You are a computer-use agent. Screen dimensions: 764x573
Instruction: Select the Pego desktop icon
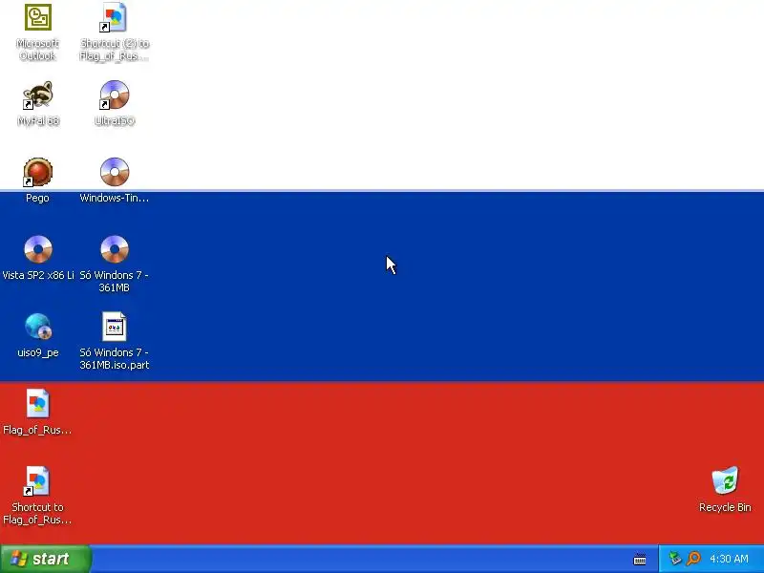pos(37,172)
